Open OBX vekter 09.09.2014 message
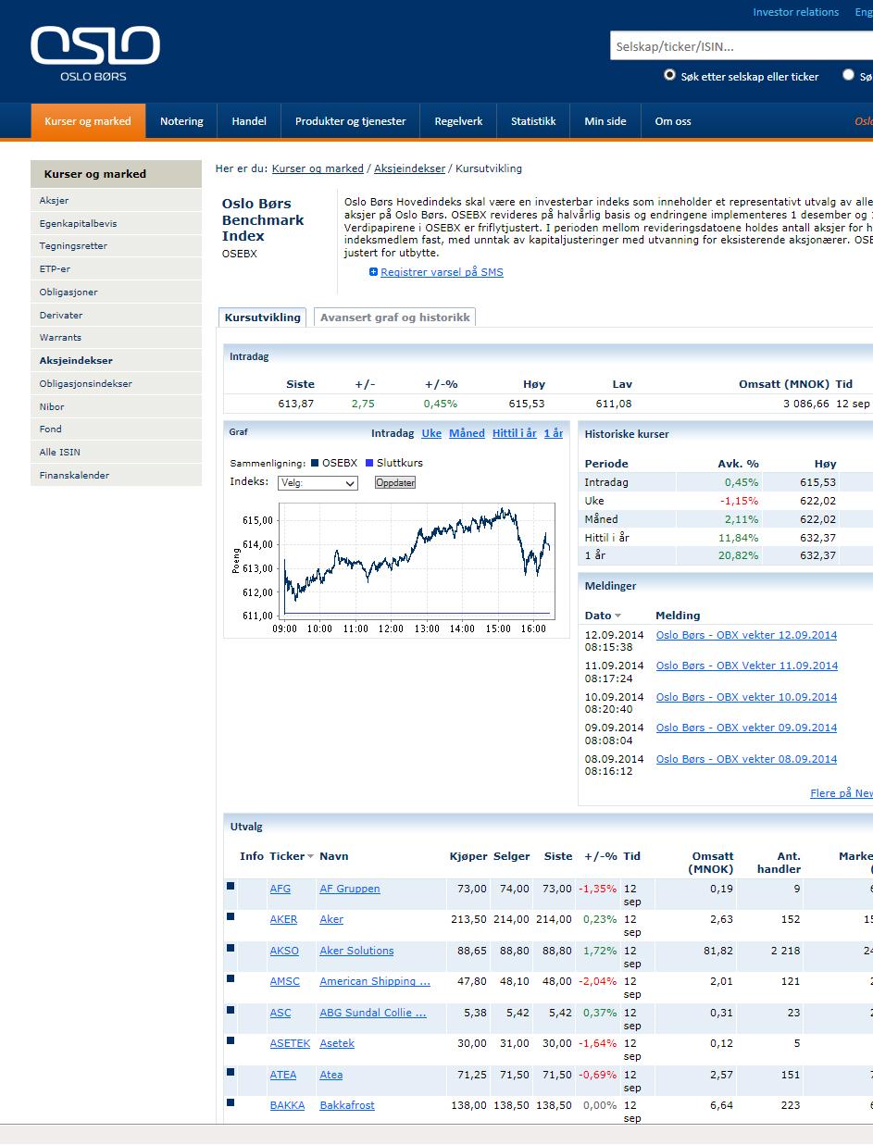The width and height of the screenshot is (873, 1145). click(x=746, y=728)
